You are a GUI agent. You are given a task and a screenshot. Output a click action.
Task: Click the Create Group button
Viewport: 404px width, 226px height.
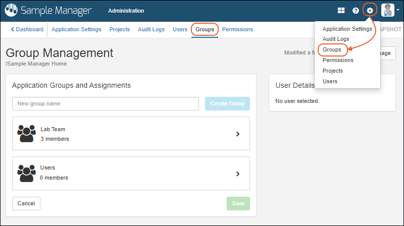point(227,104)
